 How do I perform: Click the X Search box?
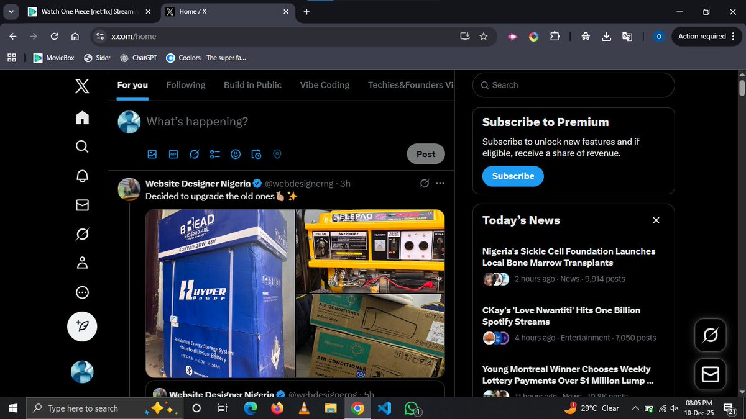573,85
